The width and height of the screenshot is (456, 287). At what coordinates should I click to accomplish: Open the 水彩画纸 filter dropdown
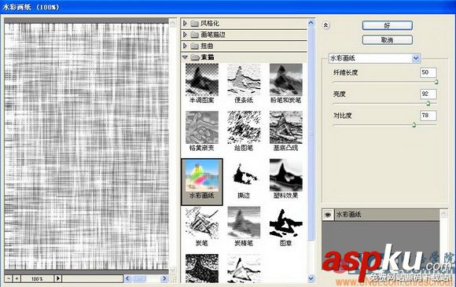pos(416,58)
